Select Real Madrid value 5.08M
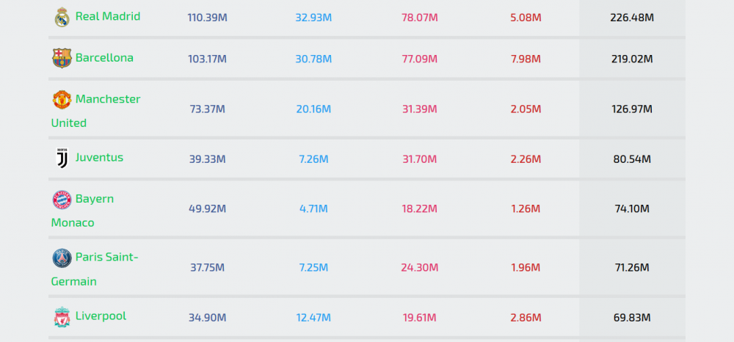Screen dimensions: 734x342 click(526, 18)
